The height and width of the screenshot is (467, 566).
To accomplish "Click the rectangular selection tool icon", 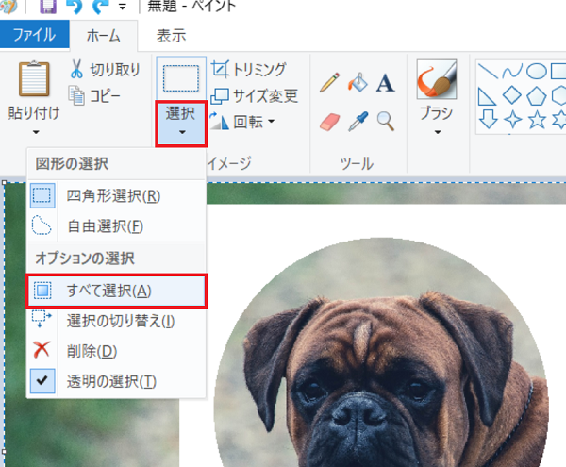I will point(181,78).
